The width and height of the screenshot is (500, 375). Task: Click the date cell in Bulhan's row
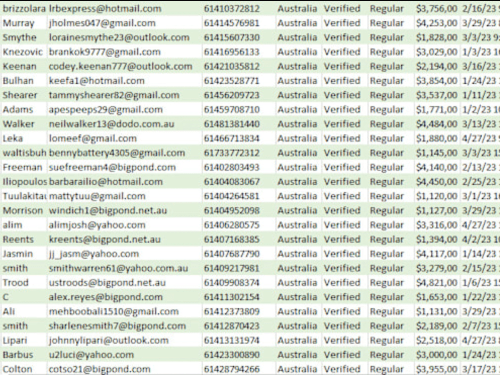480,81
